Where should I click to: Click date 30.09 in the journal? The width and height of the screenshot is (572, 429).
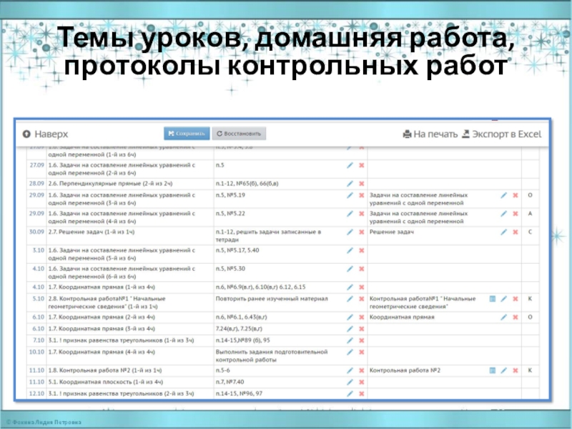[x=36, y=232]
